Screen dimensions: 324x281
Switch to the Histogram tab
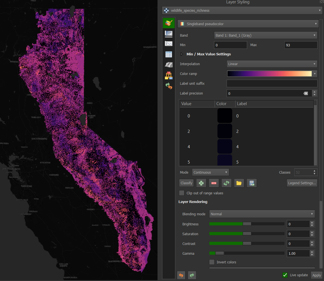coord(168,44)
